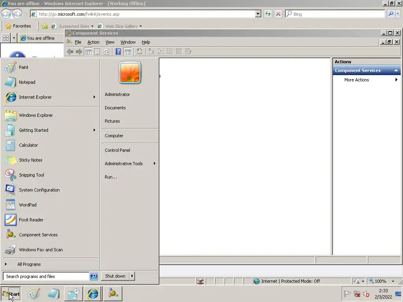Open the Window menu

[128, 42]
